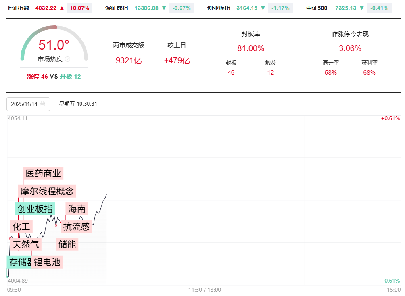Click the 51.0° market heat gauge

(x=54, y=46)
